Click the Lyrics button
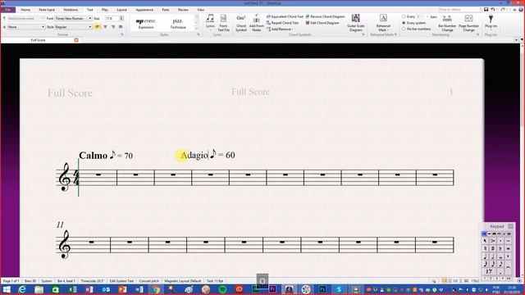This screenshot has height=295, width=525. [210, 23]
